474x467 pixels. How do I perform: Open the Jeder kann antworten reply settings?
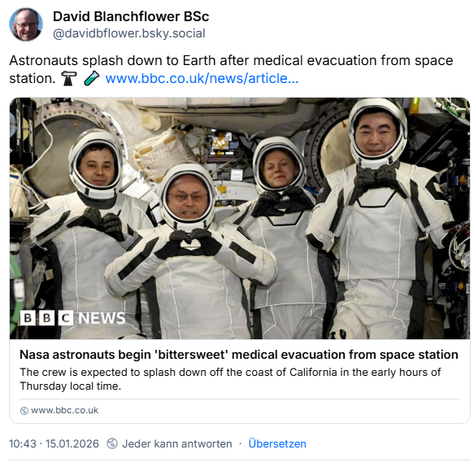pyautogui.click(x=177, y=443)
